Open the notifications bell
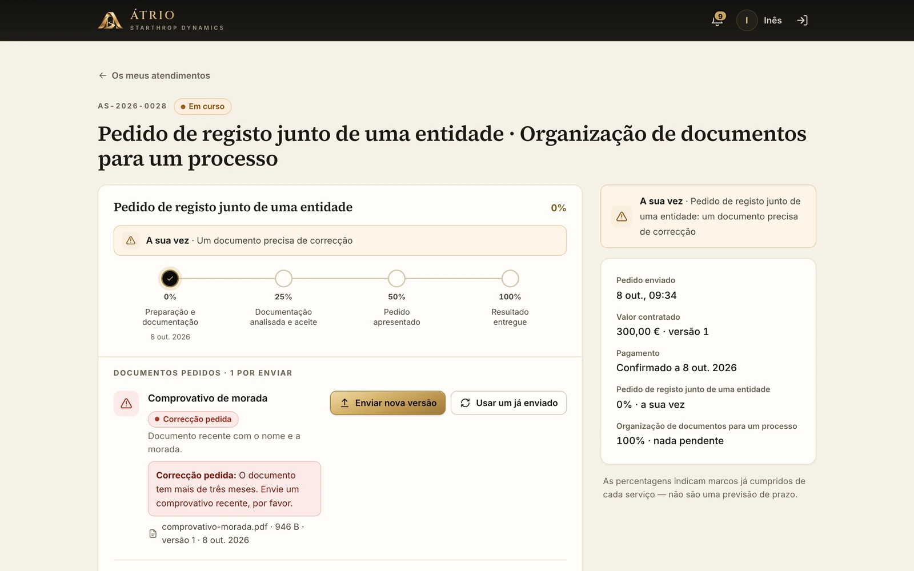This screenshot has width=914, height=571. [x=717, y=20]
